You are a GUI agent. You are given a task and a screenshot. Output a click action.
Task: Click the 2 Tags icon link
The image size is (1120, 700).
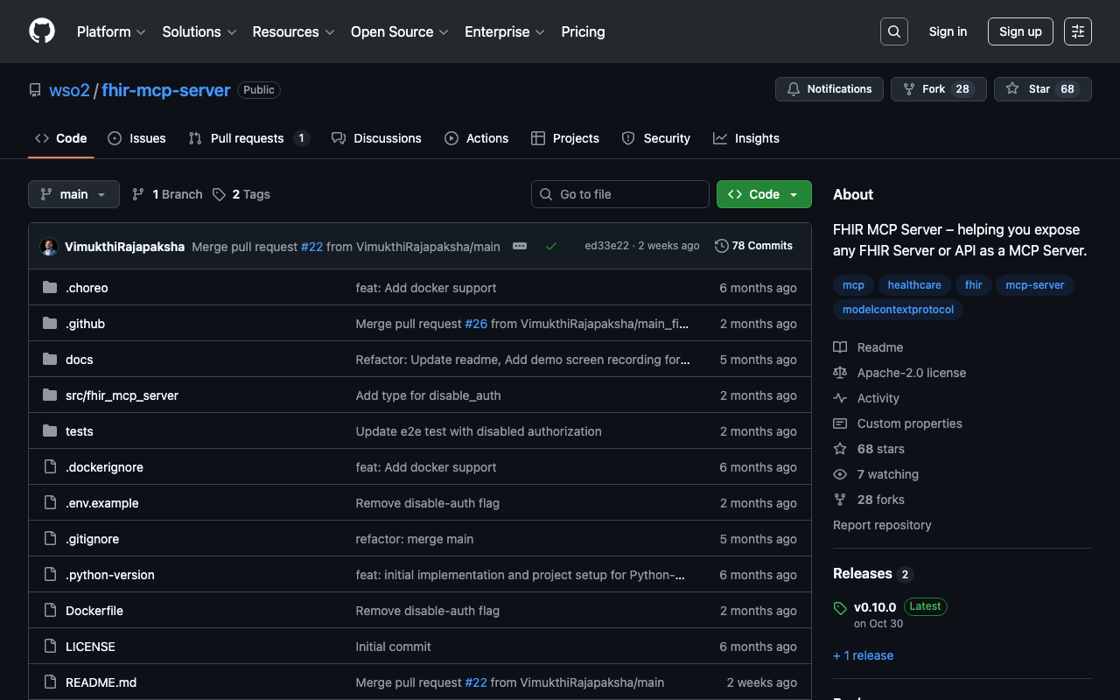tap(220, 194)
